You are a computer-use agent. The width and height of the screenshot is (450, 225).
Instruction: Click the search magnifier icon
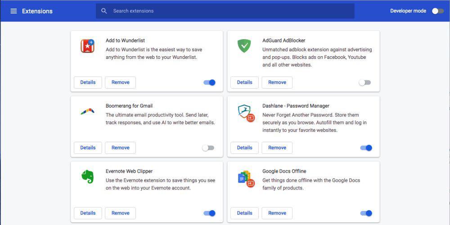point(104,11)
